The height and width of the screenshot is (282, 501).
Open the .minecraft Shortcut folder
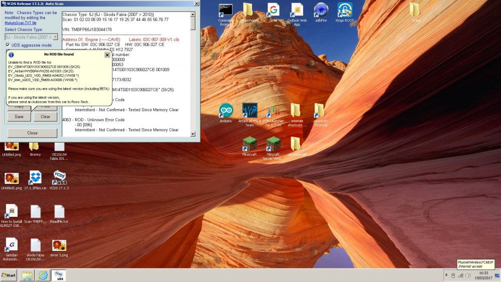[321, 115]
